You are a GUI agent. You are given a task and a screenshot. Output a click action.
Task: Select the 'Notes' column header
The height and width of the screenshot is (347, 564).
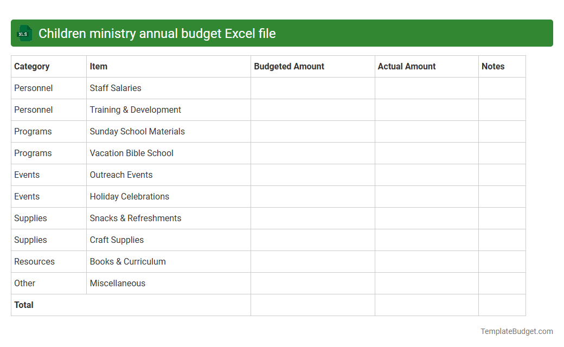tap(493, 66)
